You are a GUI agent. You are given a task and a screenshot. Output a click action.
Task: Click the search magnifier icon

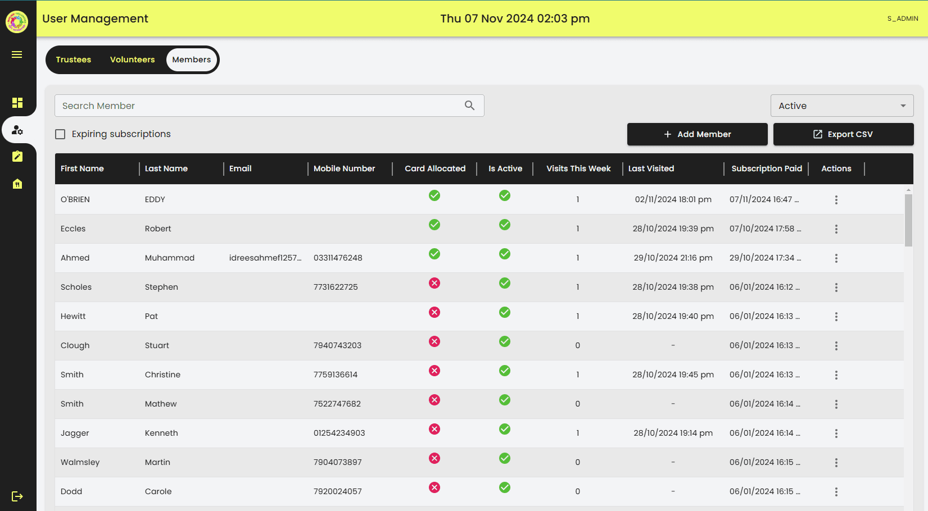click(x=469, y=106)
